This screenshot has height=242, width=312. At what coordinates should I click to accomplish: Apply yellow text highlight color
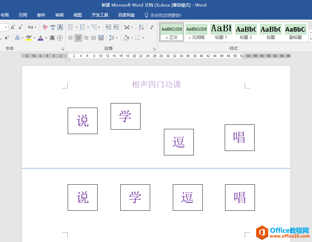tap(29, 38)
